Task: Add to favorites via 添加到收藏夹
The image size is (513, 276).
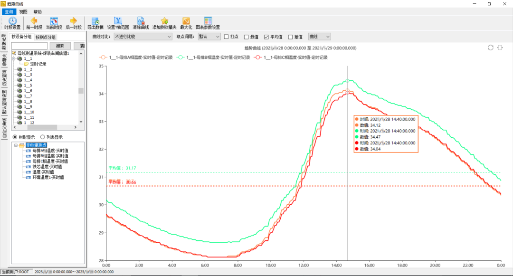Action: [x=164, y=23]
